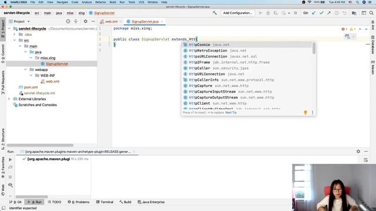Open the Search Everywhere magnifier icon
This screenshot has height=211, width=376.
click(371, 13)
